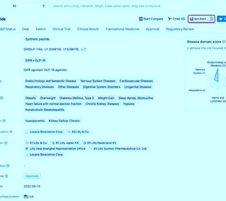Click the Disease domain score info icon
This screenshot has width=226, height=201.
coord(223,42)
